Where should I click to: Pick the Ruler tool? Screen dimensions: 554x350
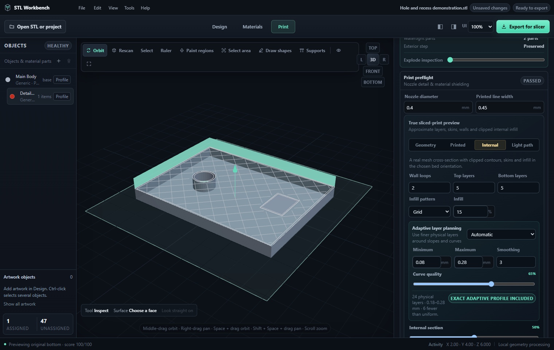click(166, 50)
